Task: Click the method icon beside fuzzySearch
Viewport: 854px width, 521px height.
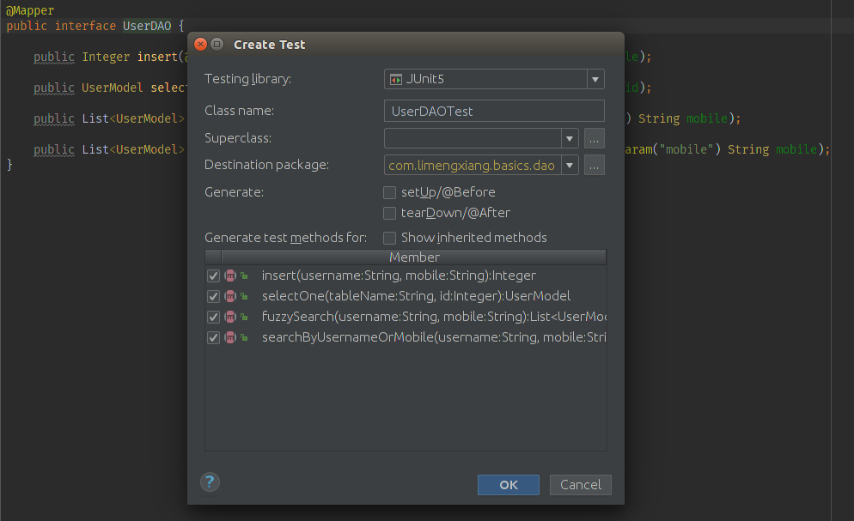Action: [x=230, y=317]
